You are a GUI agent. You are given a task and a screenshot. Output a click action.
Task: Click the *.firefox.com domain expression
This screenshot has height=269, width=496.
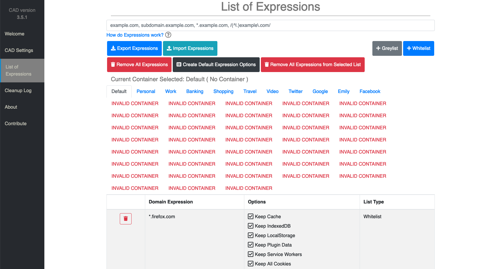pos(162,216)
